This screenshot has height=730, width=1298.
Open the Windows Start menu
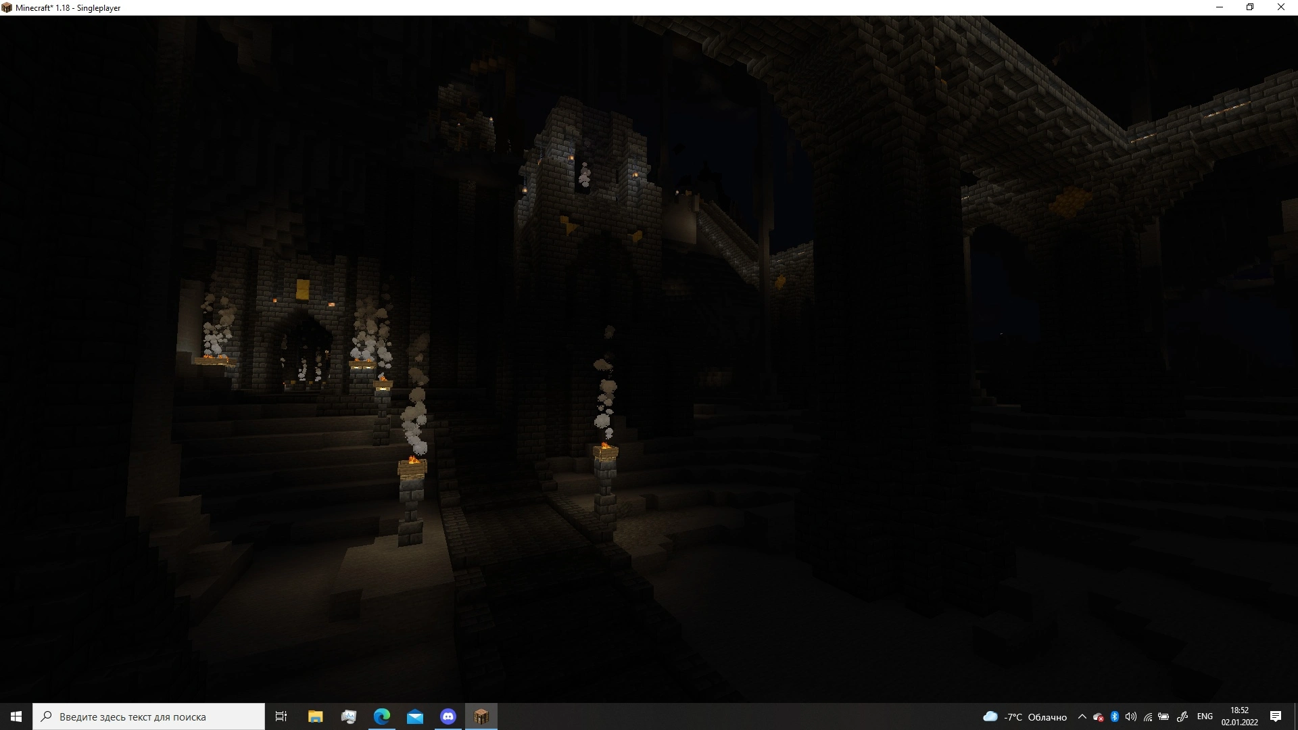pos(16,716)
